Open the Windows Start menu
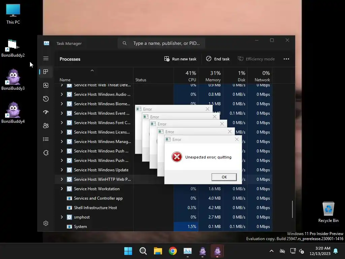The height and width of the screenshot is (259, 345). pyautogui.click(x=128, y=251)
